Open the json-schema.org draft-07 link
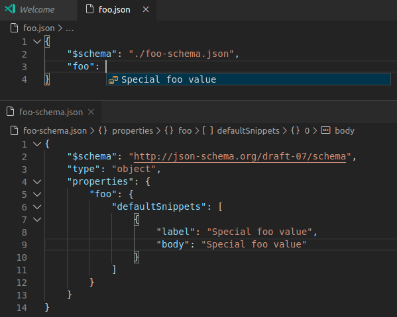The height and width of the screenshot is (317, 397). pos(239,156)
